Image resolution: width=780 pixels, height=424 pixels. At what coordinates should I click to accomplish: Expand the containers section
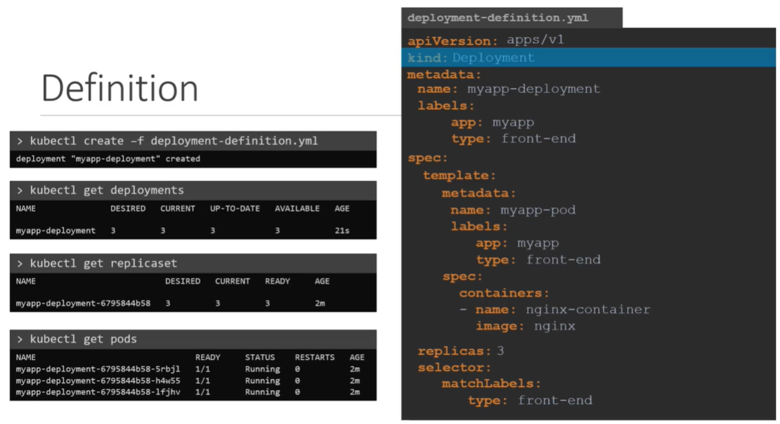(502, 293)
